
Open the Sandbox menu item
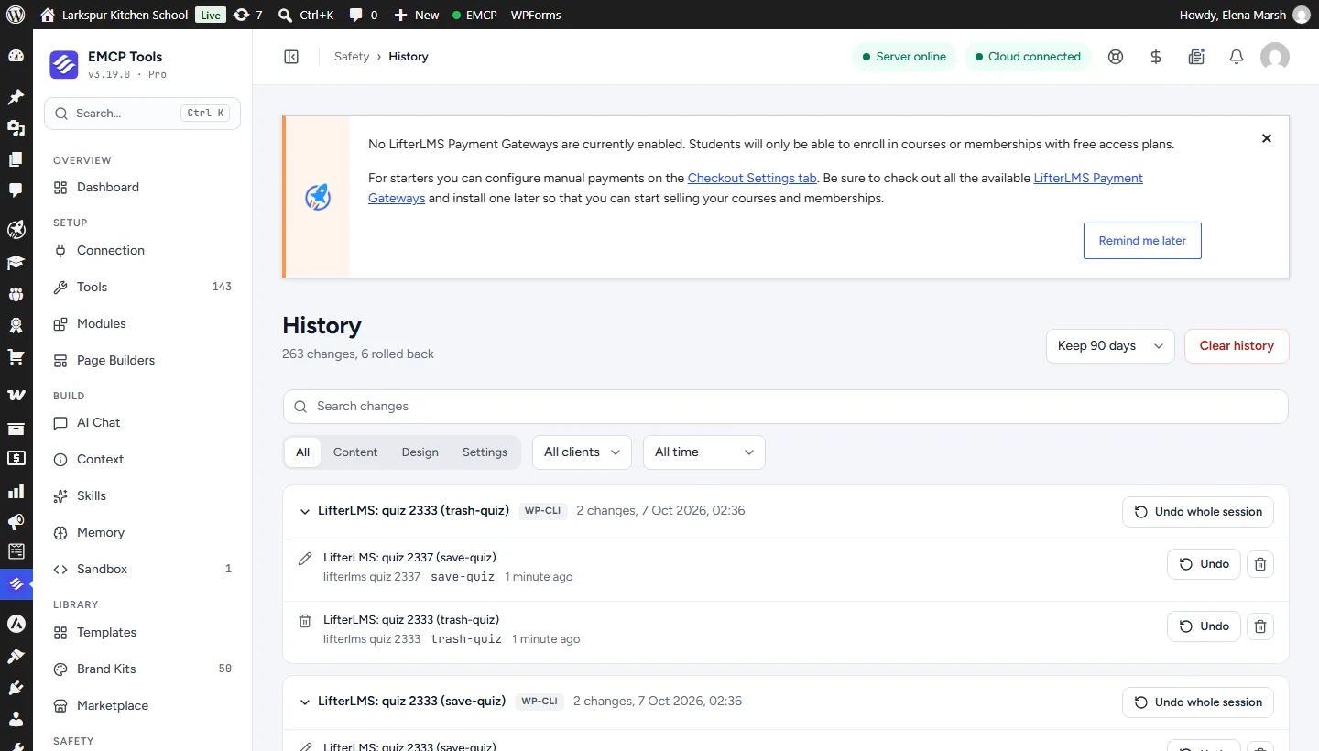point(142,569)
